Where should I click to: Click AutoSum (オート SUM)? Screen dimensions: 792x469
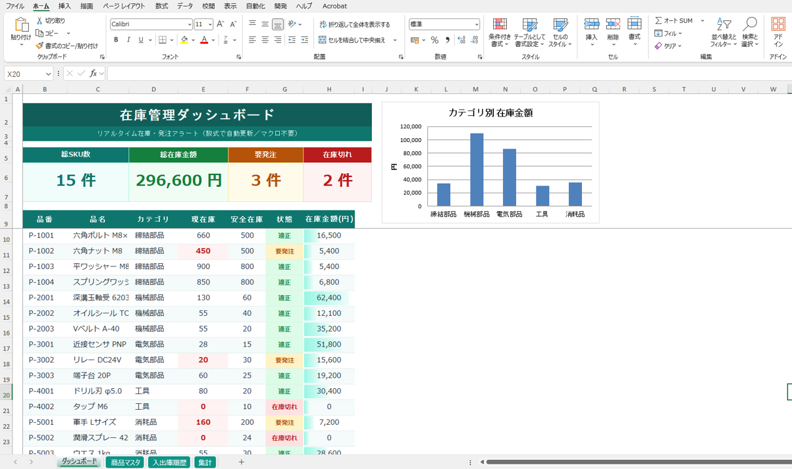tap(675, 21)
